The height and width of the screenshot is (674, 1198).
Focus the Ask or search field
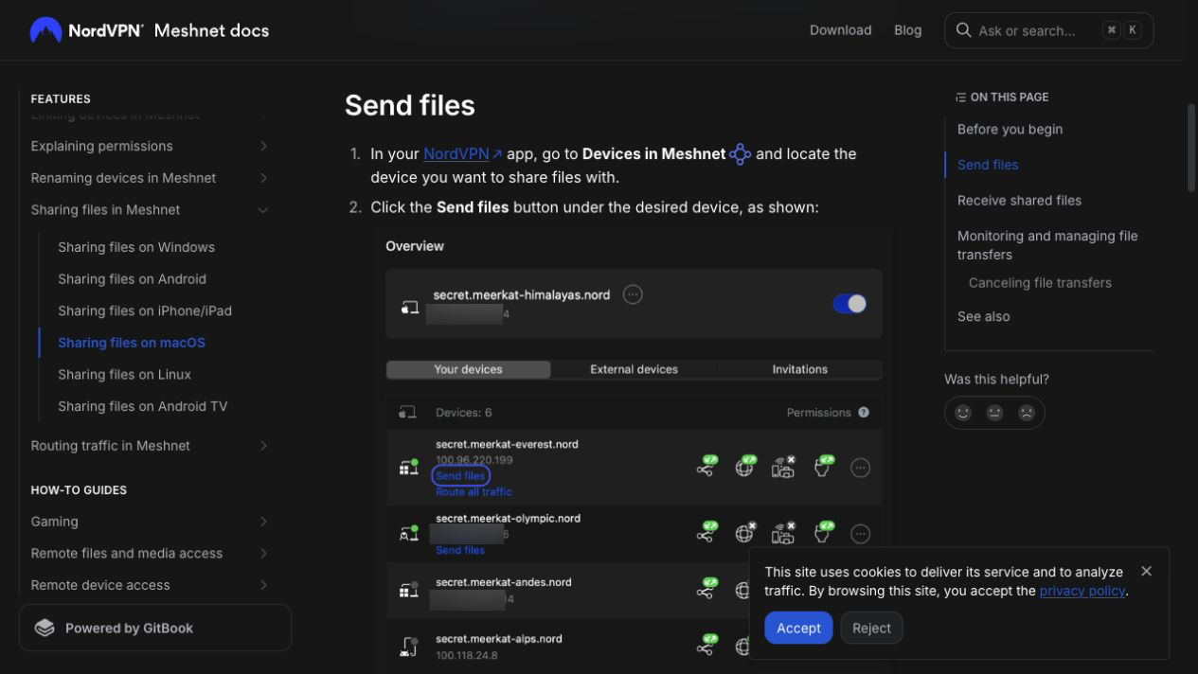pos(1048,30)
